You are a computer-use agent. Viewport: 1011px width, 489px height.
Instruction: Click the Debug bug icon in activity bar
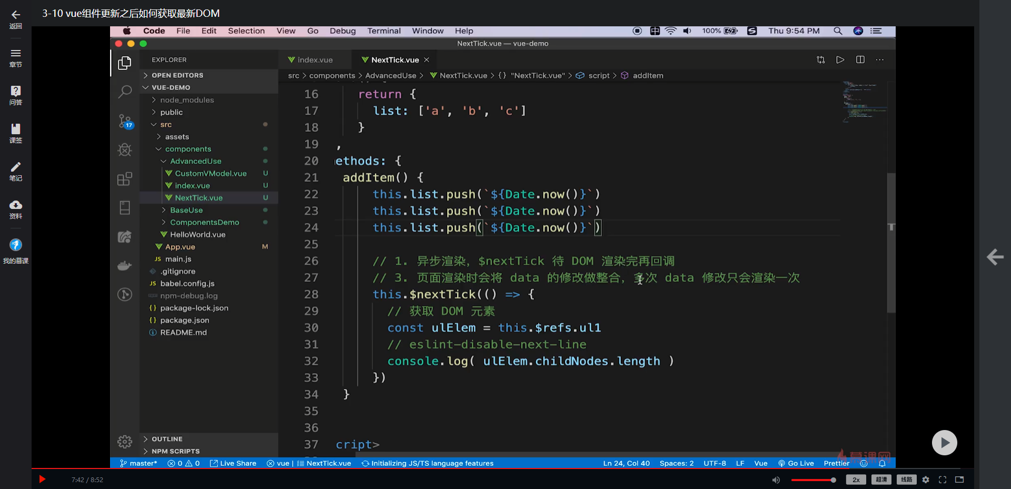125,150
